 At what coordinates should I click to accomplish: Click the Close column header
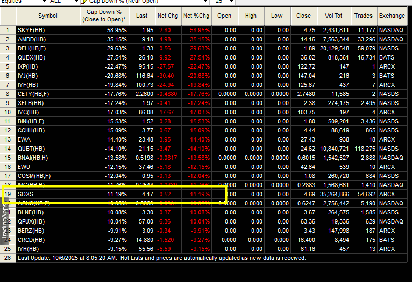tap(304, 16)
